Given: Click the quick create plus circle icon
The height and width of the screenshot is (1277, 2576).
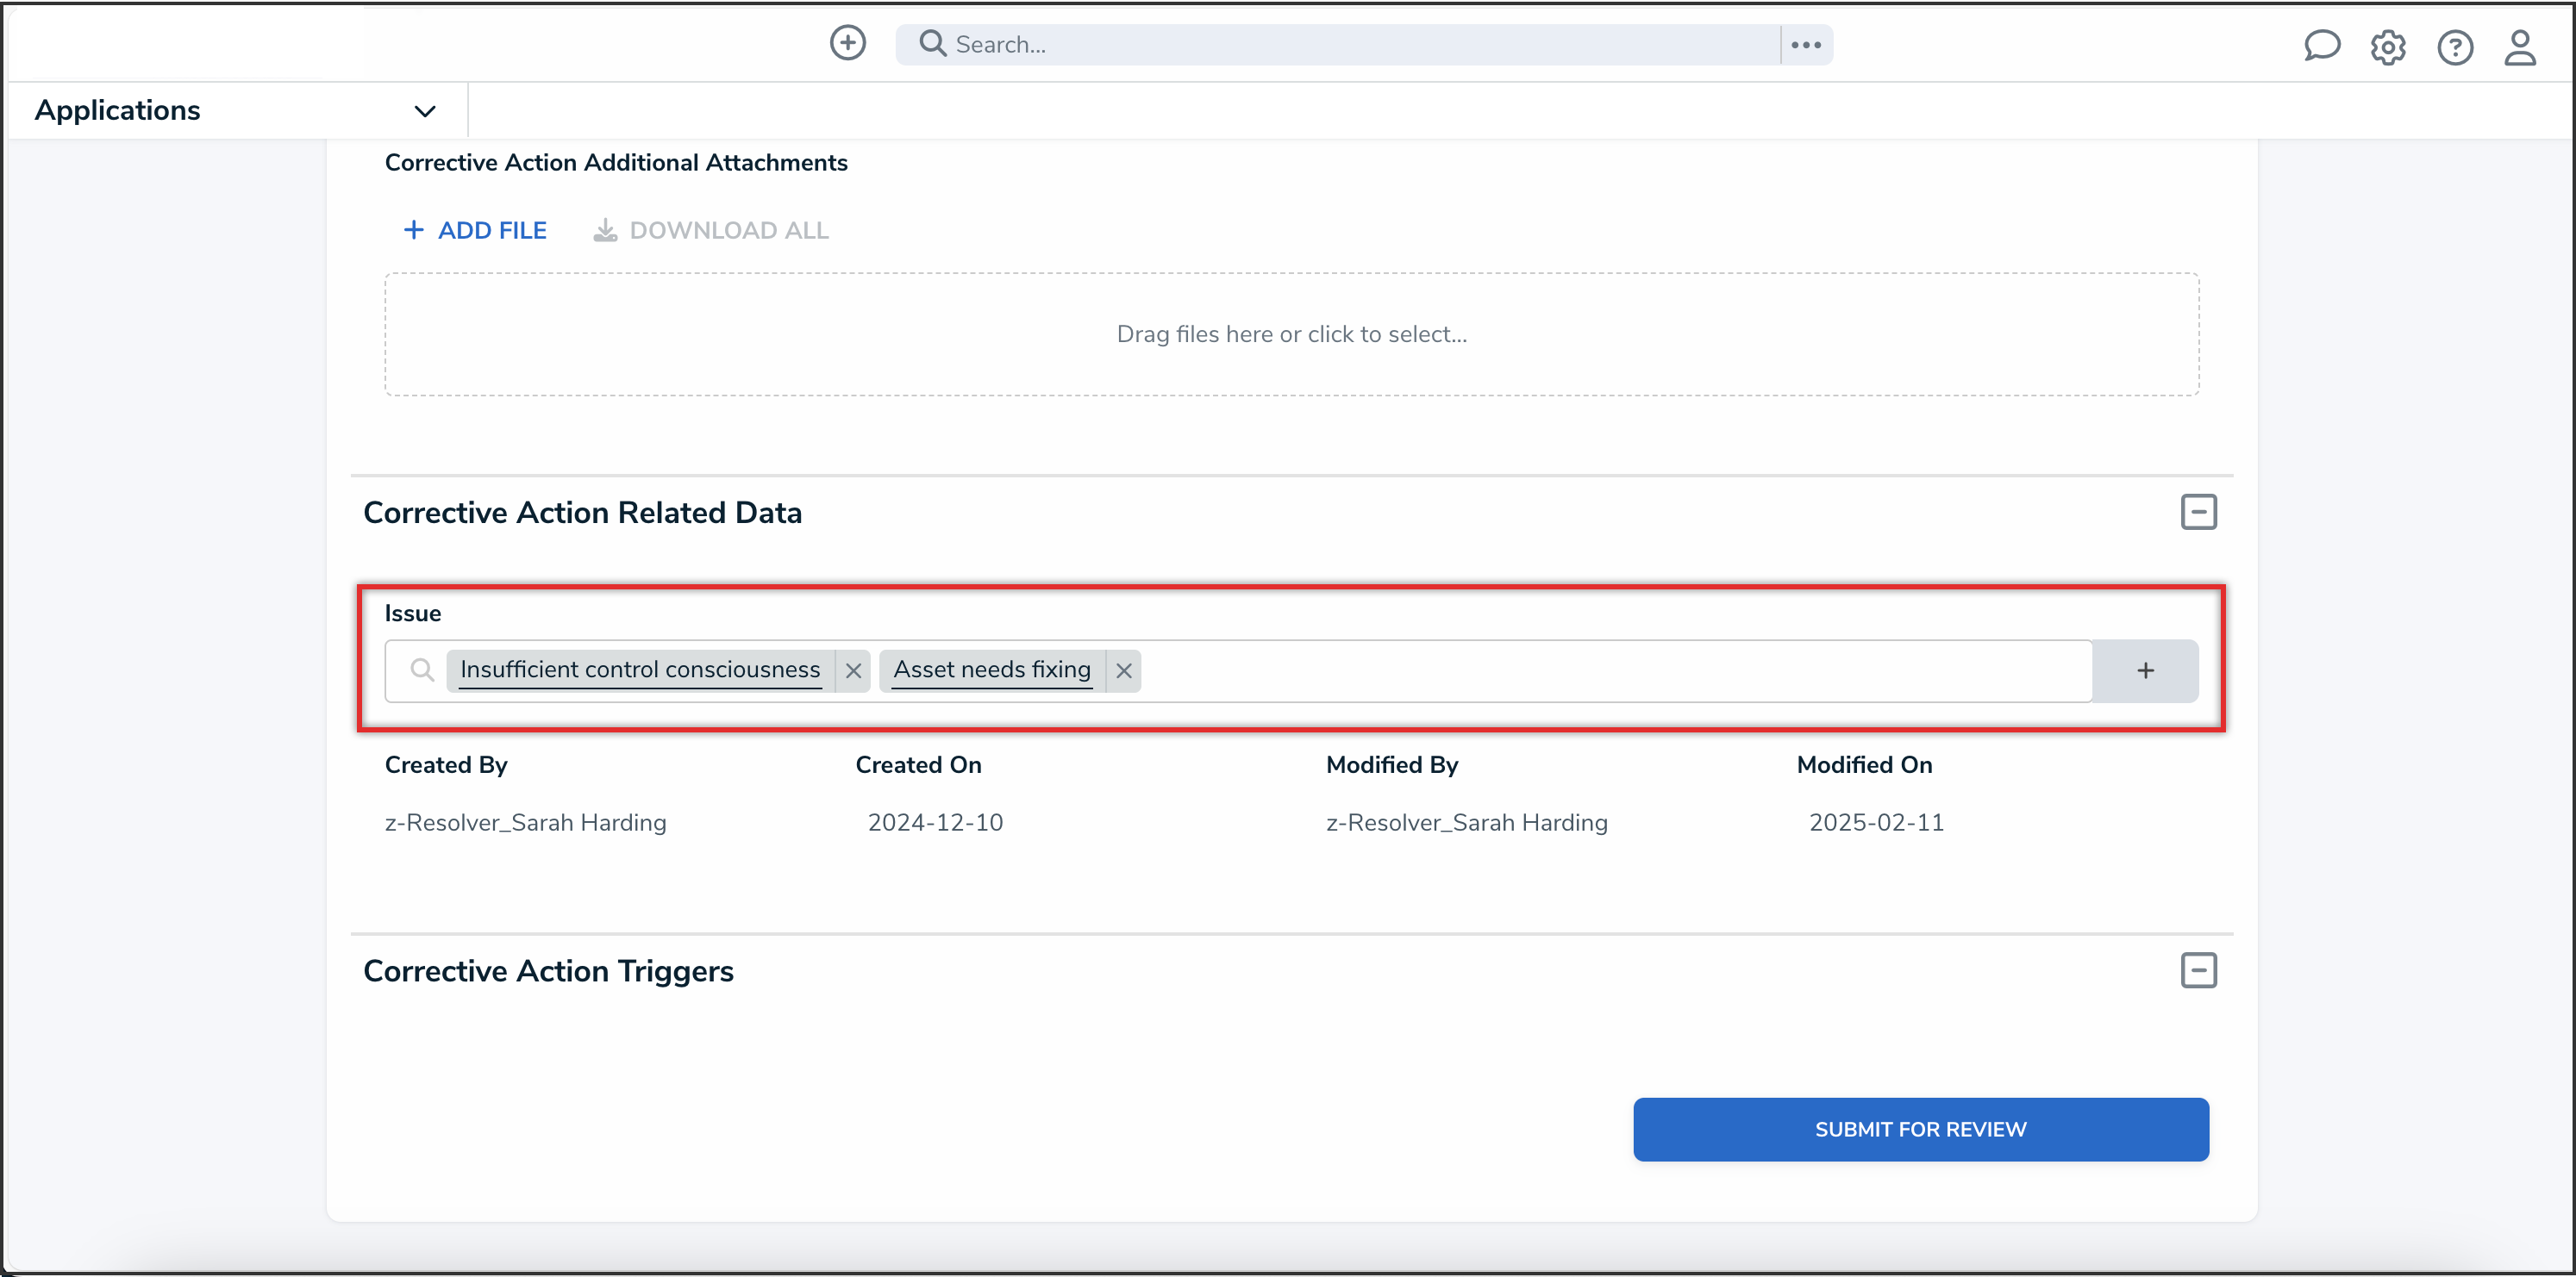Looking at the screenshot, I should pyautogui.click(x=847, y=43).
